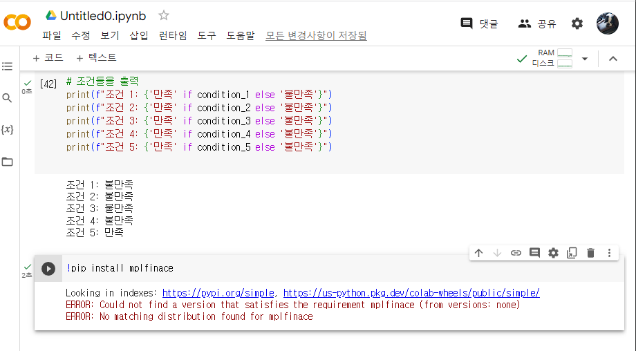Screen dimensions: 636x351
Task: Add a new text cell with + 텍스트
Action: click(x=96, y=58)
